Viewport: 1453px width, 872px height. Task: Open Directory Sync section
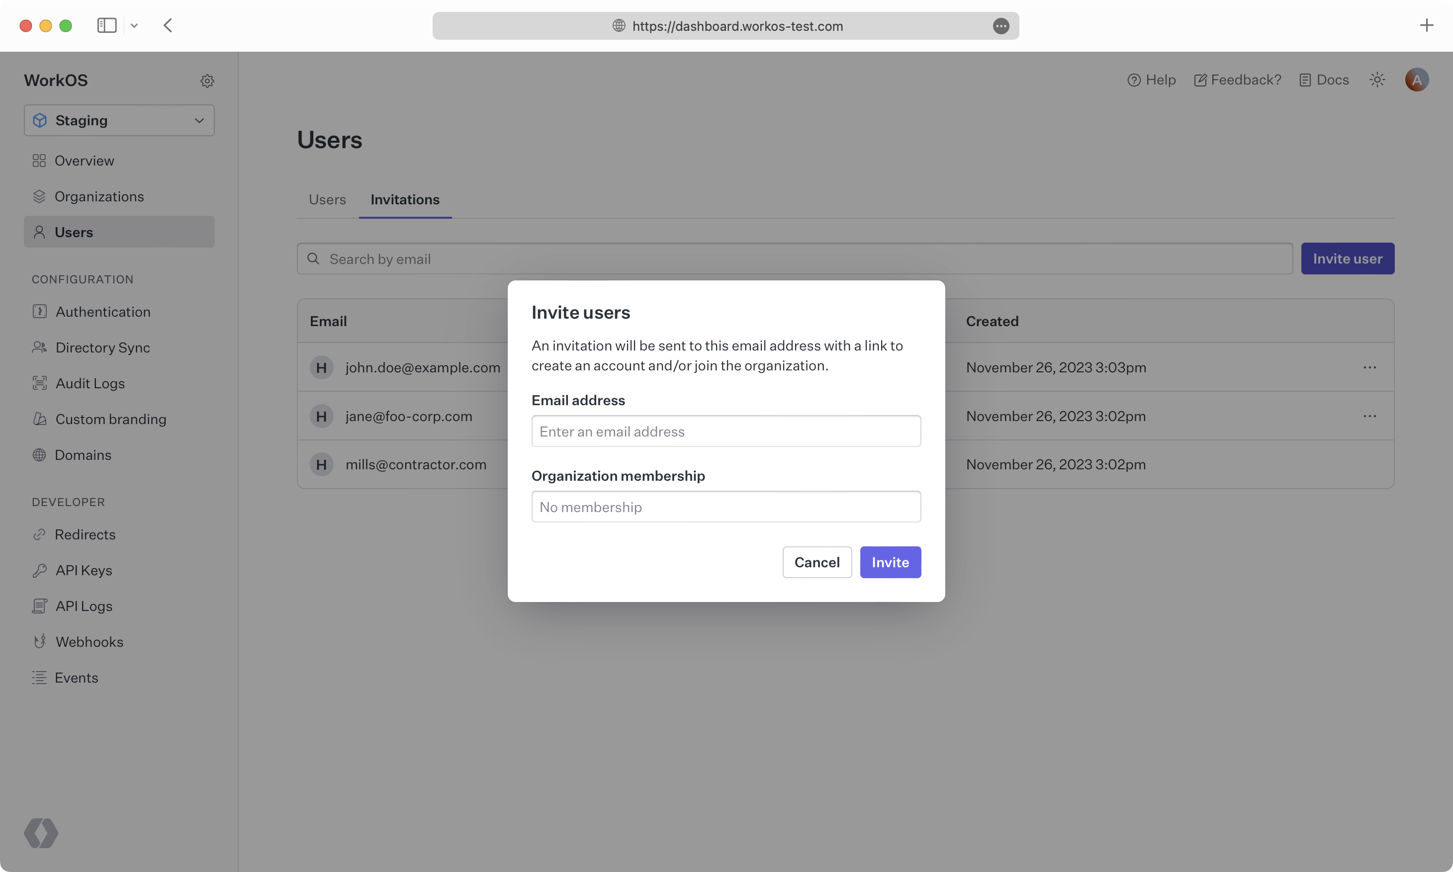tap(102, 348)
